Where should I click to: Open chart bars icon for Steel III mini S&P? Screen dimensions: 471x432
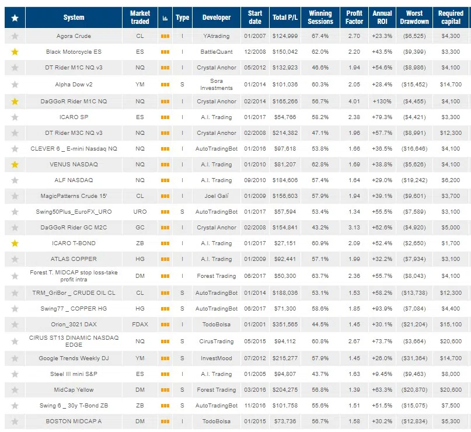165,374
